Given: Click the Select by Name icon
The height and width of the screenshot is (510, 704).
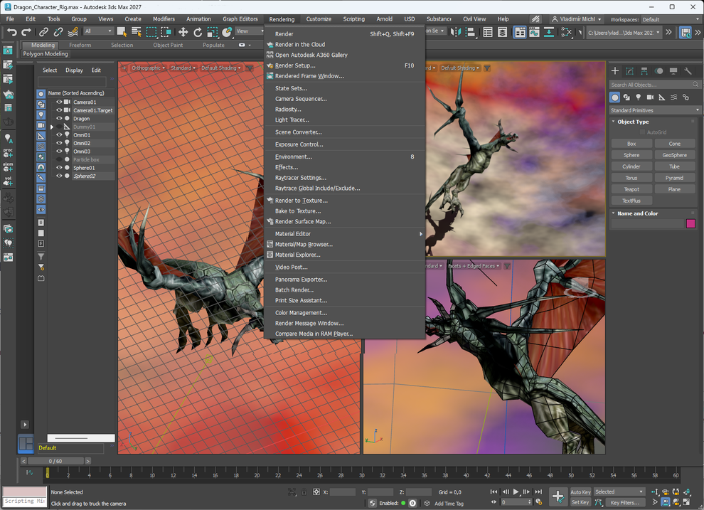Looking at the screenshot, I should point(137,32).
